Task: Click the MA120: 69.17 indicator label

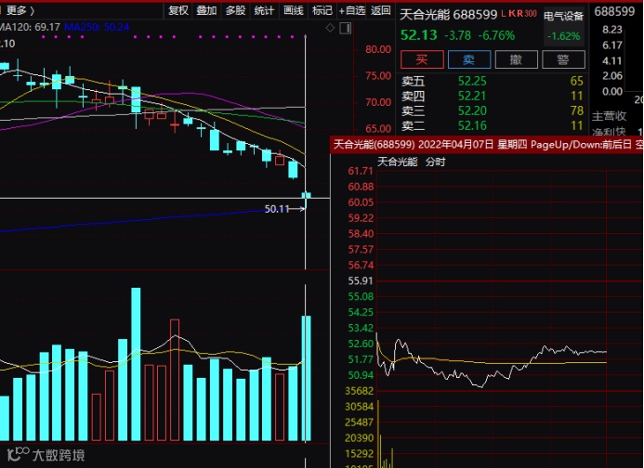Action: click(x=30, y=28)
